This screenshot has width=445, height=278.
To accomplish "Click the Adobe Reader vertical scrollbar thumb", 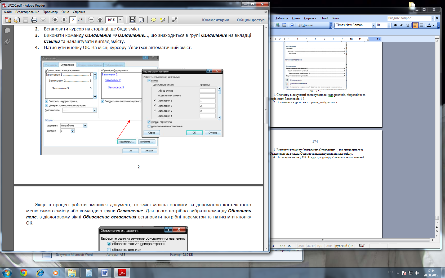I will 266,110.
